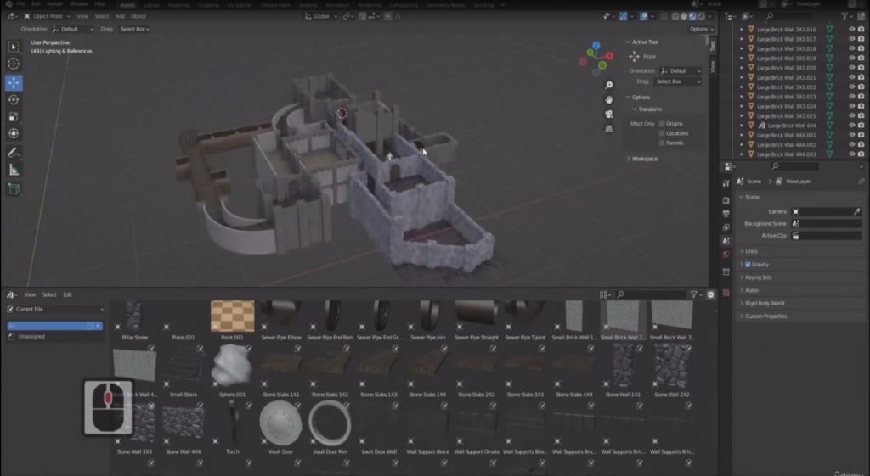Click the asset browser search field
The image size is (870, 476).
[x=652, y=294]
